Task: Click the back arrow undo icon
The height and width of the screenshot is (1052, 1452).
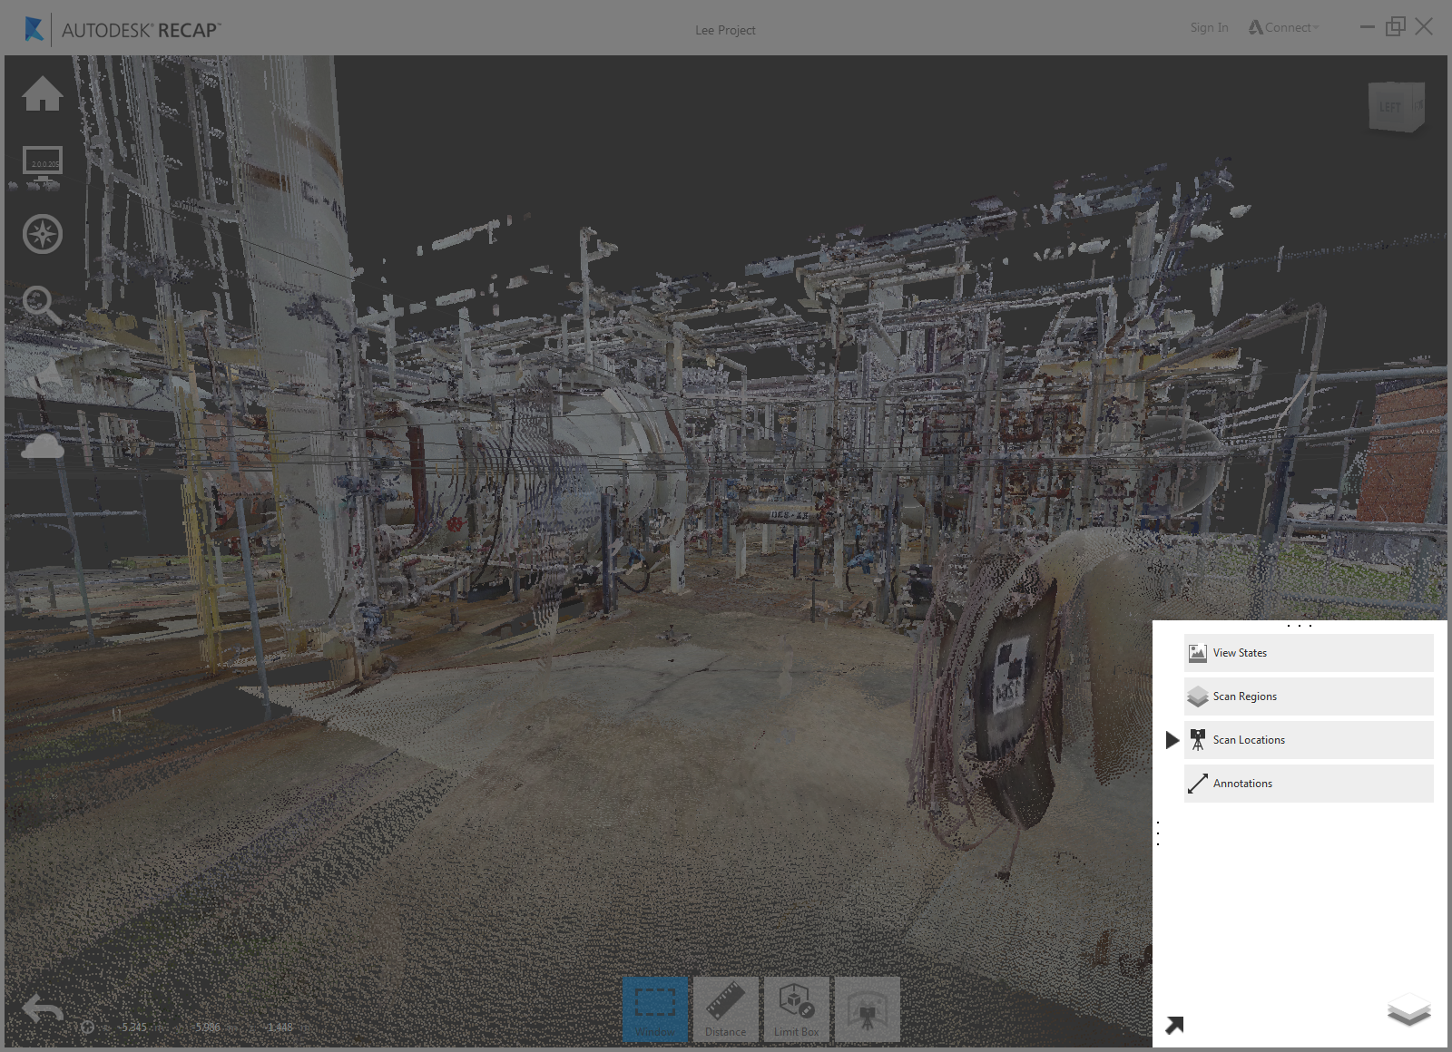Action: (43, 1008)
